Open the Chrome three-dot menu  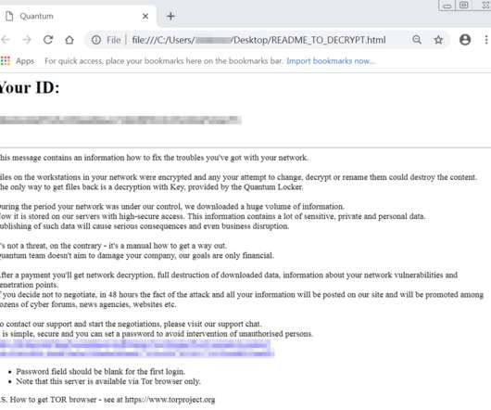pos(486,40)
